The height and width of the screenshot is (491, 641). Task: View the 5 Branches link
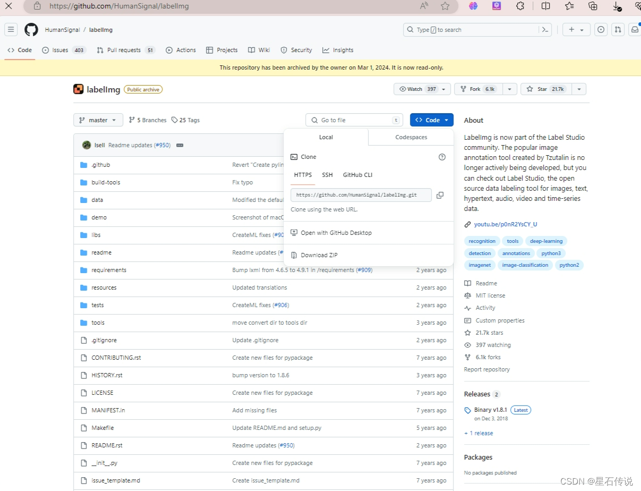tap(148, 120)
